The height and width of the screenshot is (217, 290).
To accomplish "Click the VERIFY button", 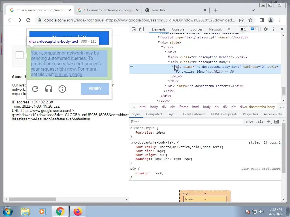I will pos(95,88).
